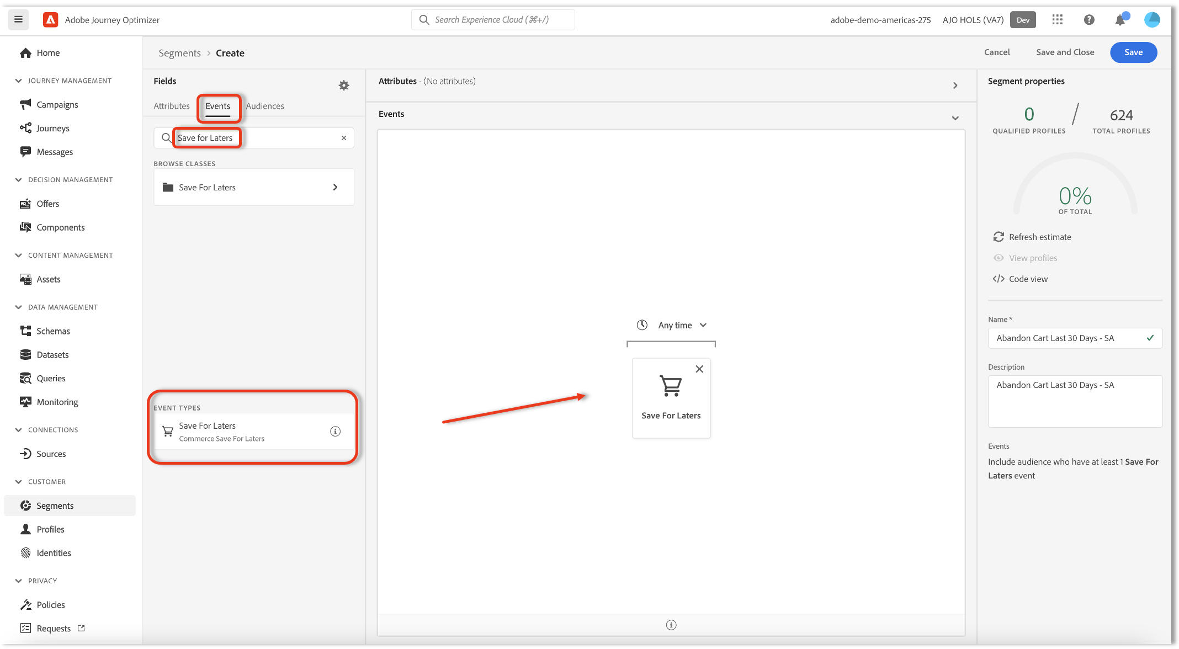Expand Save For Laters class folder

(254, 188)
